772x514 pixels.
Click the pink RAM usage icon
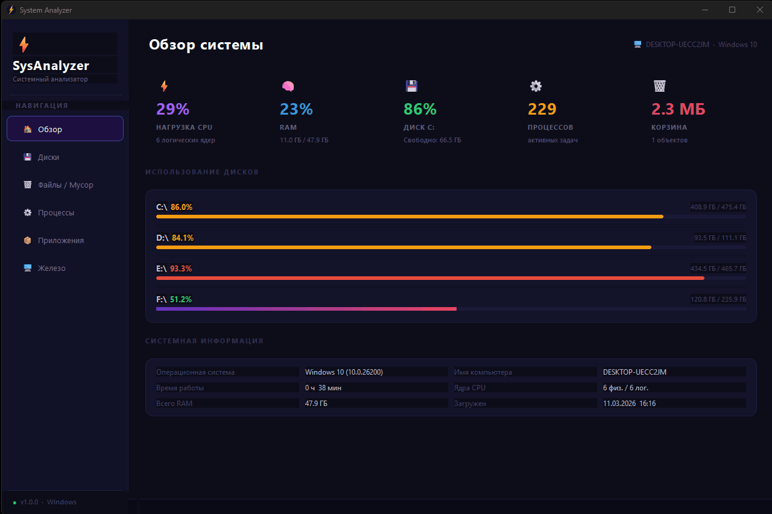(x=288, y=86)
